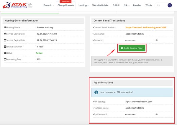Select the username acc640ad9643625 under Control Panel Transactions
Image resolution: width=177 pixels, height=125 pixels.
click(x=135, y=34)
